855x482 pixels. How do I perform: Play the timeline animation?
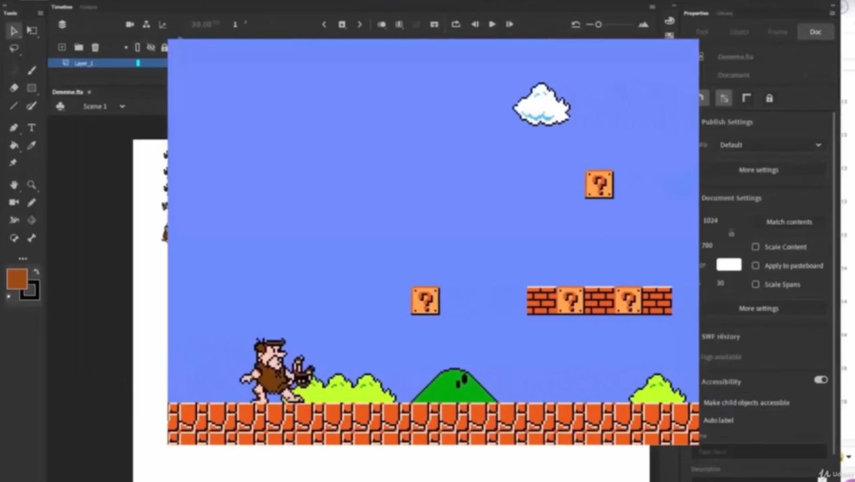pyautogui.click(x=492, y=24)
